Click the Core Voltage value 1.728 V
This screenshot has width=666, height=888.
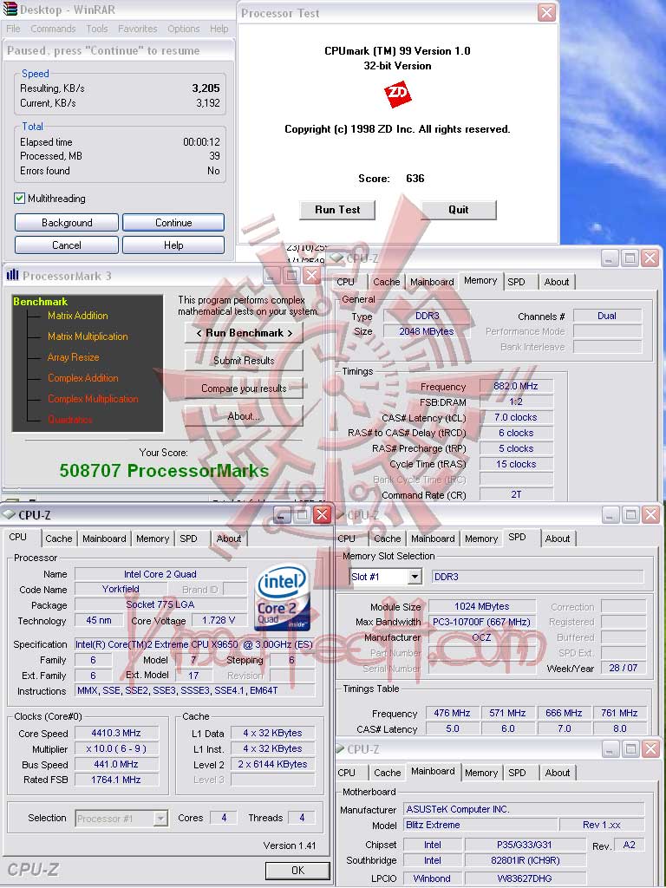pos(219,620)
